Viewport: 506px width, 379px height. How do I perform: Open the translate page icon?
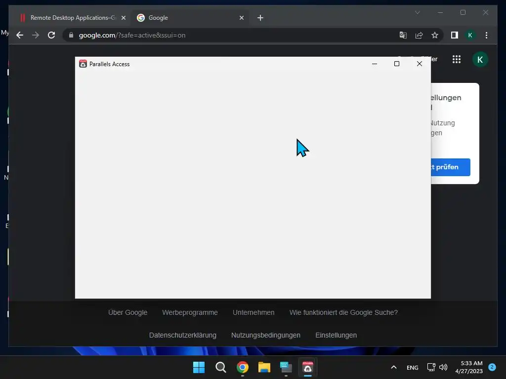click(403, 35)
